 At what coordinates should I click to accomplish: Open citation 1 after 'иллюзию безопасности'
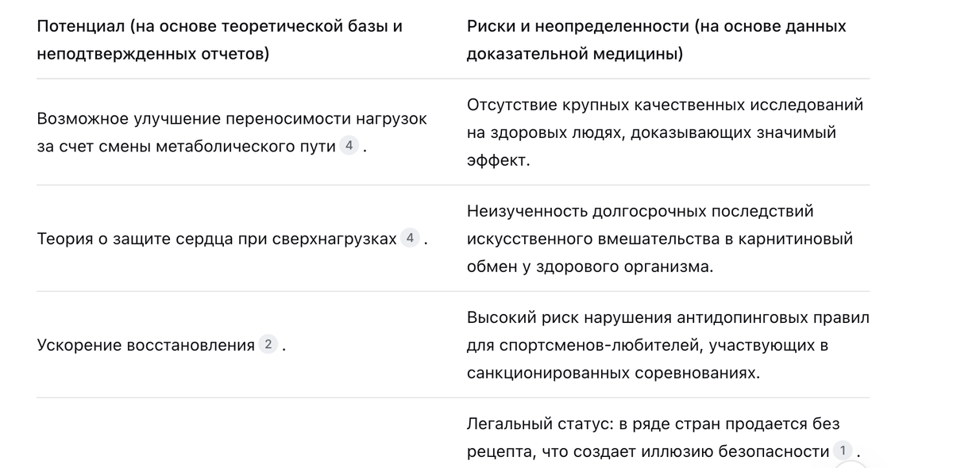coord(843,451)
